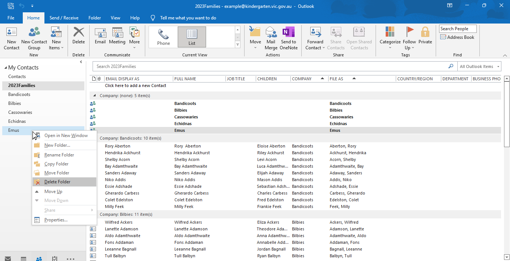
Task: Open the New Items menu button
Action: point(56,38)
